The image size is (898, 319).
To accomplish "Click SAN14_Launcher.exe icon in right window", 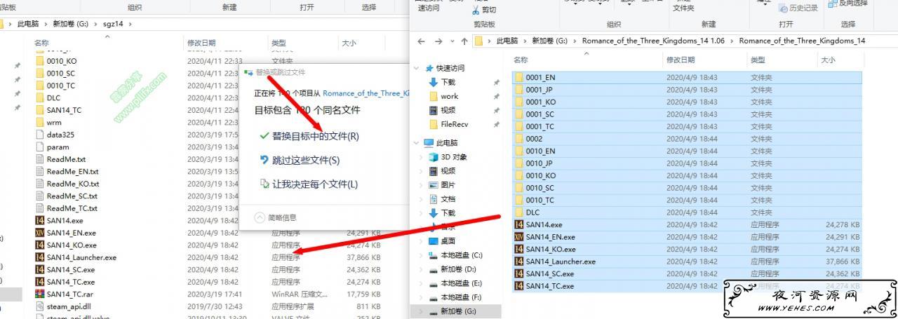I will 519,262.
